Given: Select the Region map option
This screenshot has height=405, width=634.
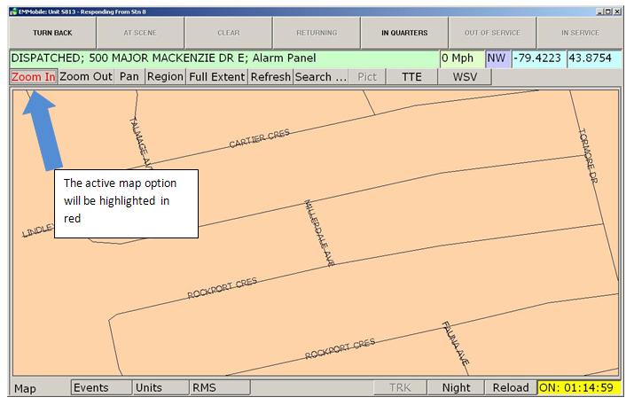Looking at the screenshot, I should pyautogui.click(x=165, y=77).
